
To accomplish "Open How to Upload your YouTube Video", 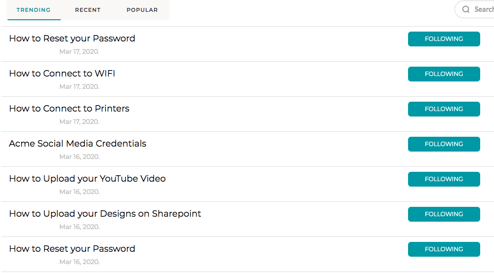I will click(x=87, y=179).
